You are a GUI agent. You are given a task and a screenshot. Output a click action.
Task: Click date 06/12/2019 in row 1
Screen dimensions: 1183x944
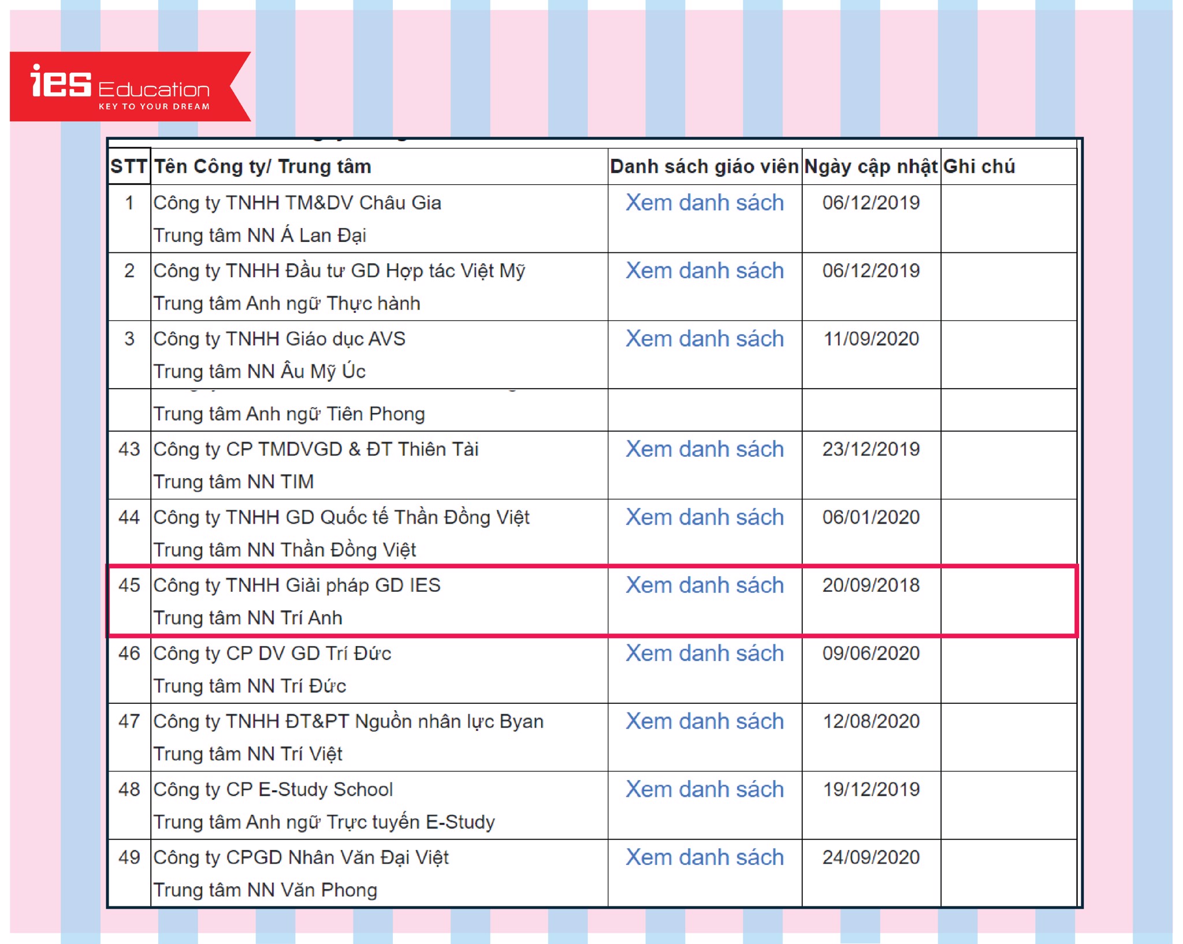871,203
